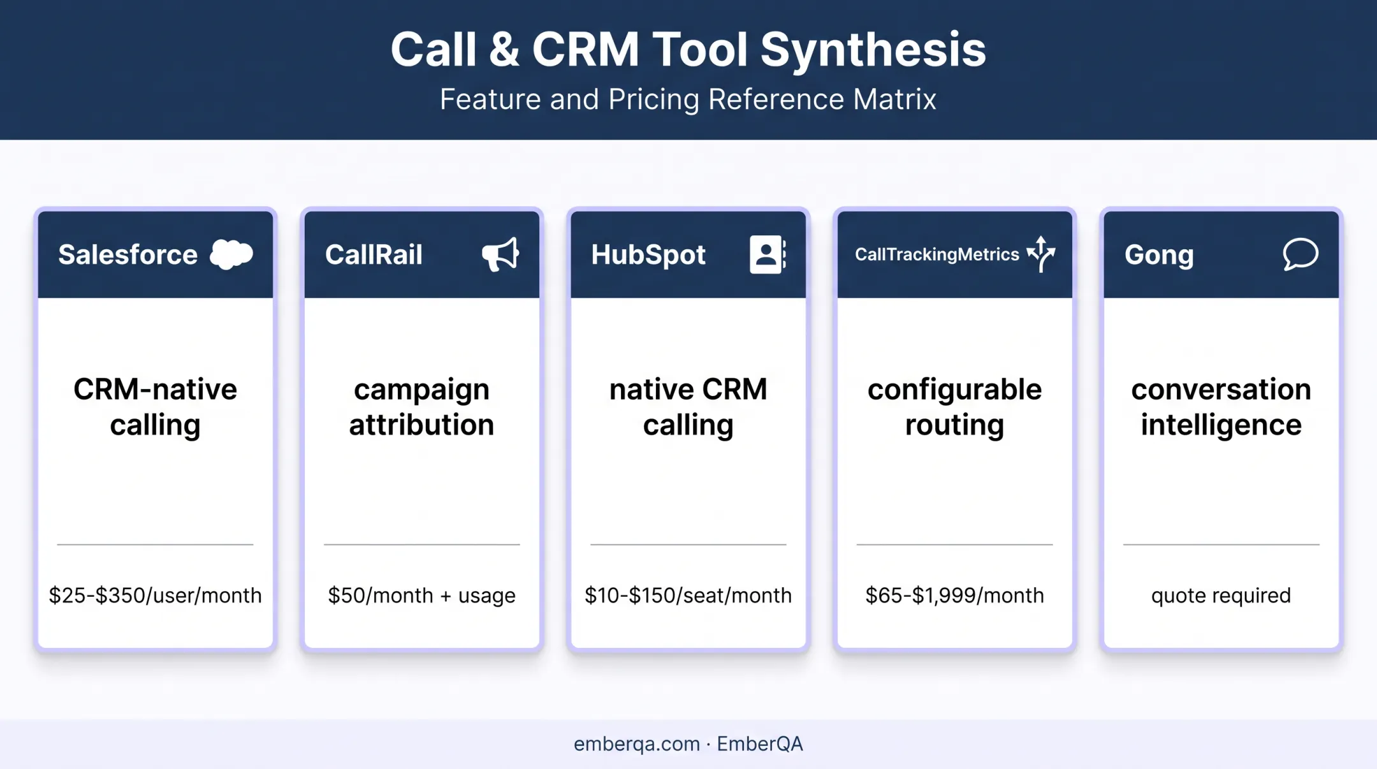Click the '$50/month + usage' price
This screenshot has height=769, width=1377.
point(421,595)
